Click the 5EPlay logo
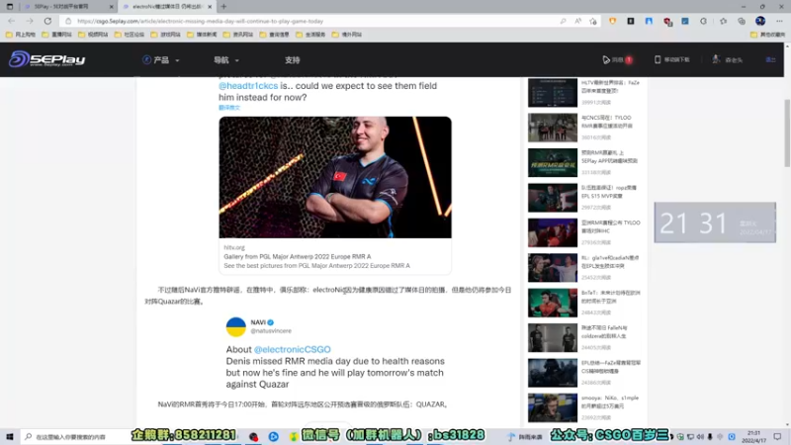The width and height of the screenshot is (791, 445). 46,59
